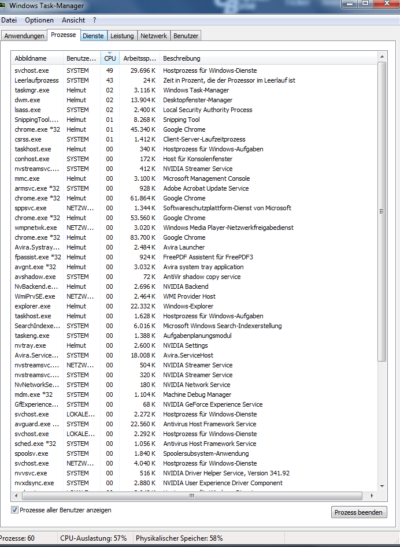Open the ? help menu
This screenshot has width=400, height=547.
[95, 20]
